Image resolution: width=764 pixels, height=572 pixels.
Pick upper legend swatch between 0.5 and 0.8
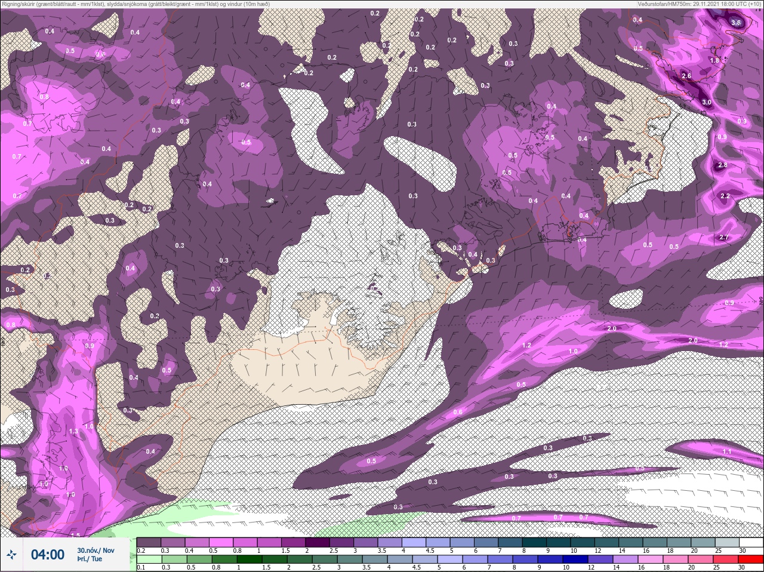click(x=221, y=543)
